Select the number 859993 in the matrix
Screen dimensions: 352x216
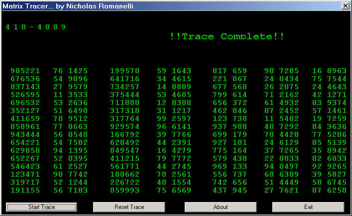coord(124,191)
